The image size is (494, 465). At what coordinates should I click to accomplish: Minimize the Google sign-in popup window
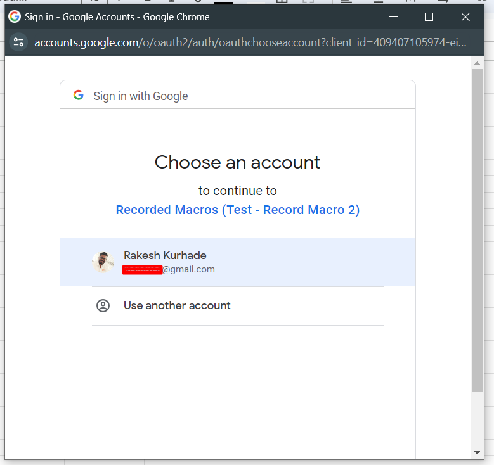pyautogui.click(x=394, y=16)
